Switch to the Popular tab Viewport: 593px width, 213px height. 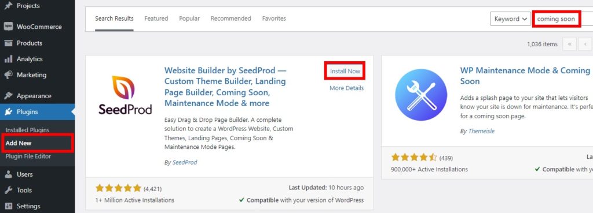189,18
